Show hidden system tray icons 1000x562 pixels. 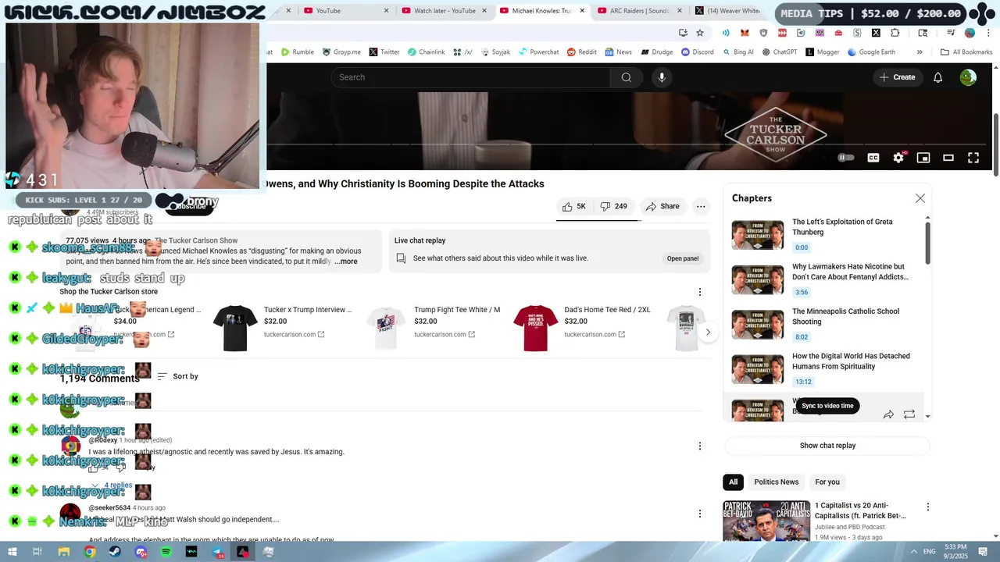coord(913,552)
